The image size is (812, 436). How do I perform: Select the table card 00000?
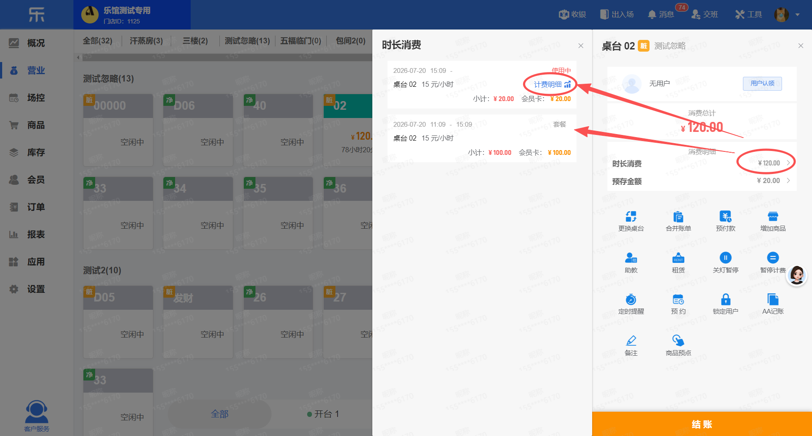pyautogui.click(x=118, y=130)
